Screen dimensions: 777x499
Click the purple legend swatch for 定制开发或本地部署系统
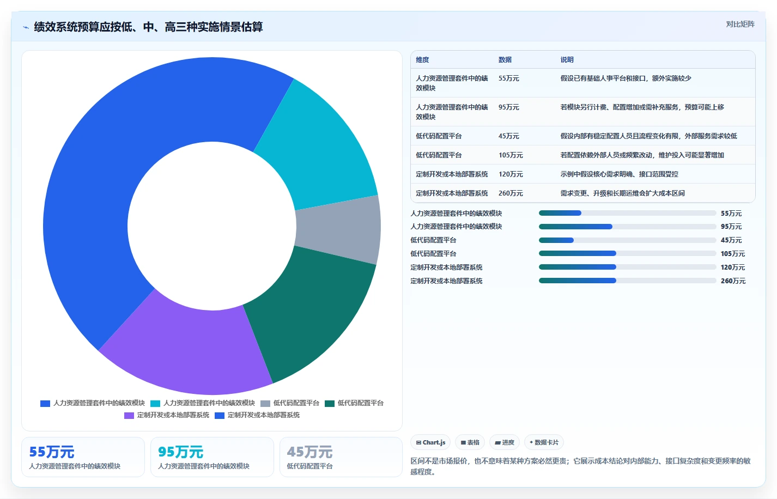tap(129, 416)
